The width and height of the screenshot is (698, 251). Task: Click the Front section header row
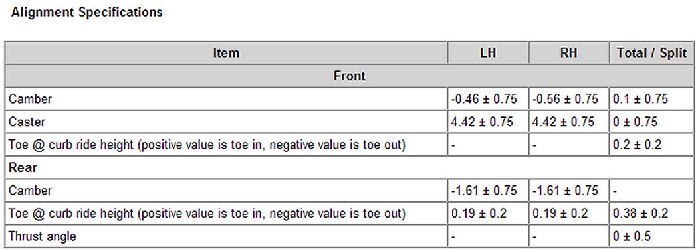pos(350,76)
